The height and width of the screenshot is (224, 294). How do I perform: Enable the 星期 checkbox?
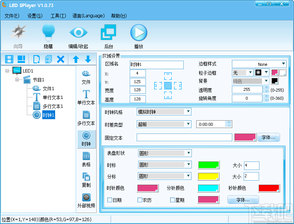(172, 200)
